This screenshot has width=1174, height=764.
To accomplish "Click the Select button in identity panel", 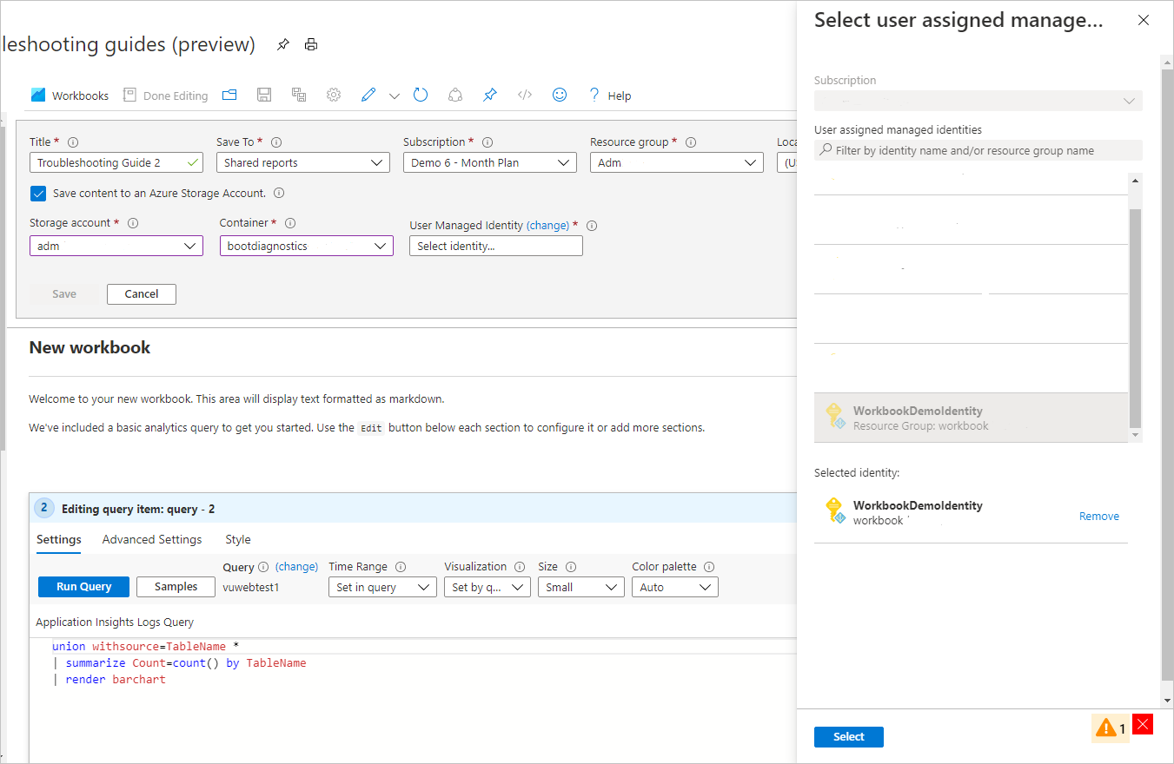I will click(848, 737).
